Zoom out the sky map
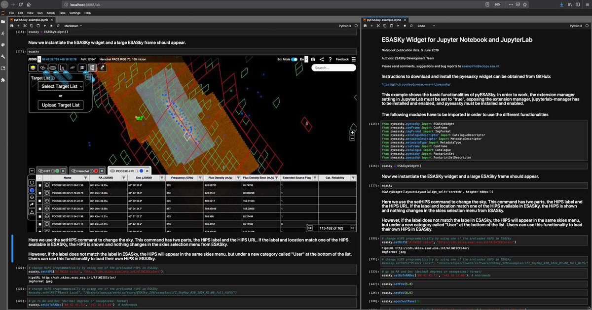This screenshot has height=310, width=592. click(352, 138)
